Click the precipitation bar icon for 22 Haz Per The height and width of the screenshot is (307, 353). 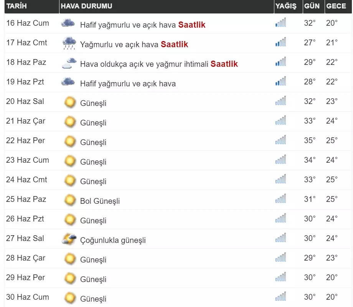tap(280, 140)
